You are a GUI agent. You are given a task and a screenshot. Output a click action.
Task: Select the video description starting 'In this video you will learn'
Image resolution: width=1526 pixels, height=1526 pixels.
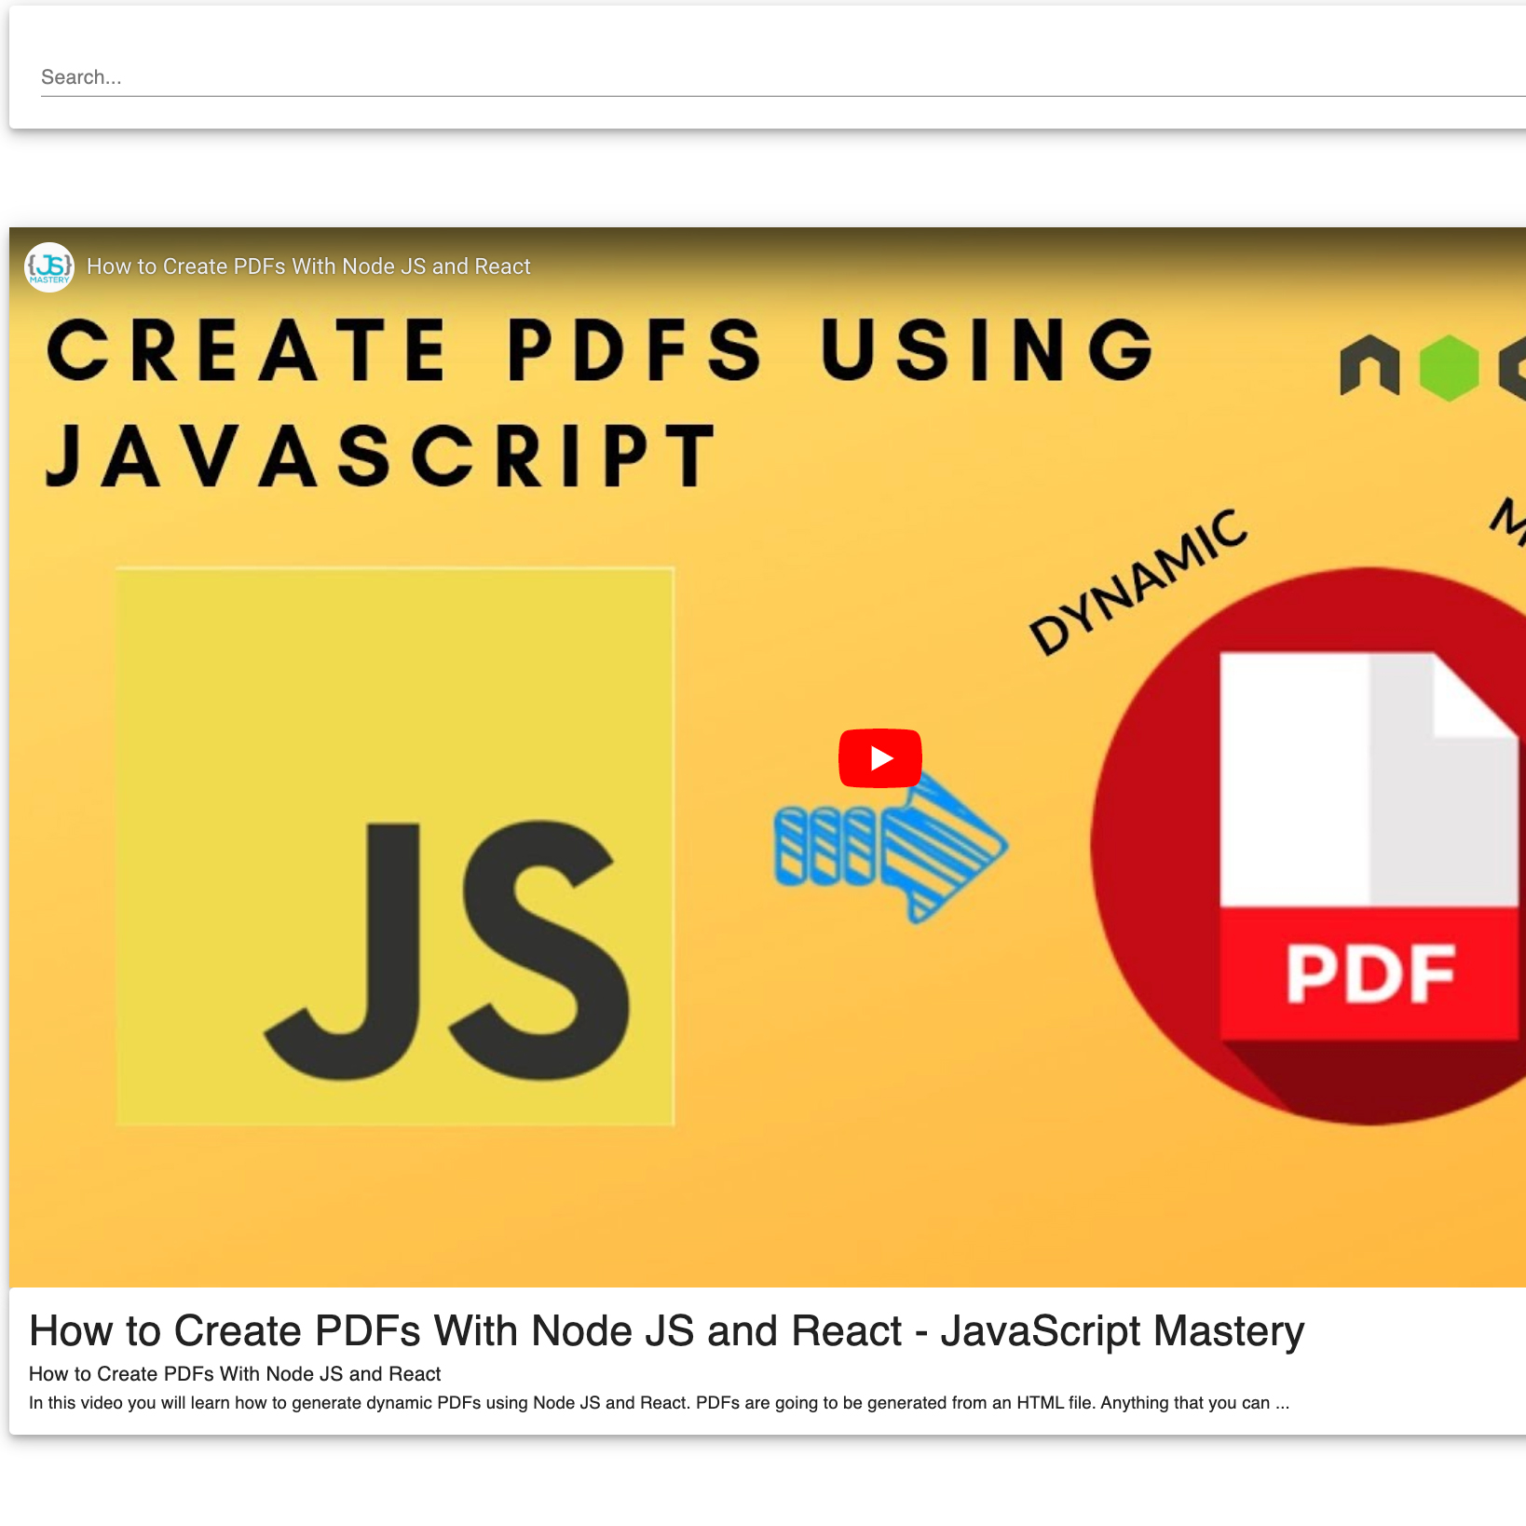(x=659, y=1403)
